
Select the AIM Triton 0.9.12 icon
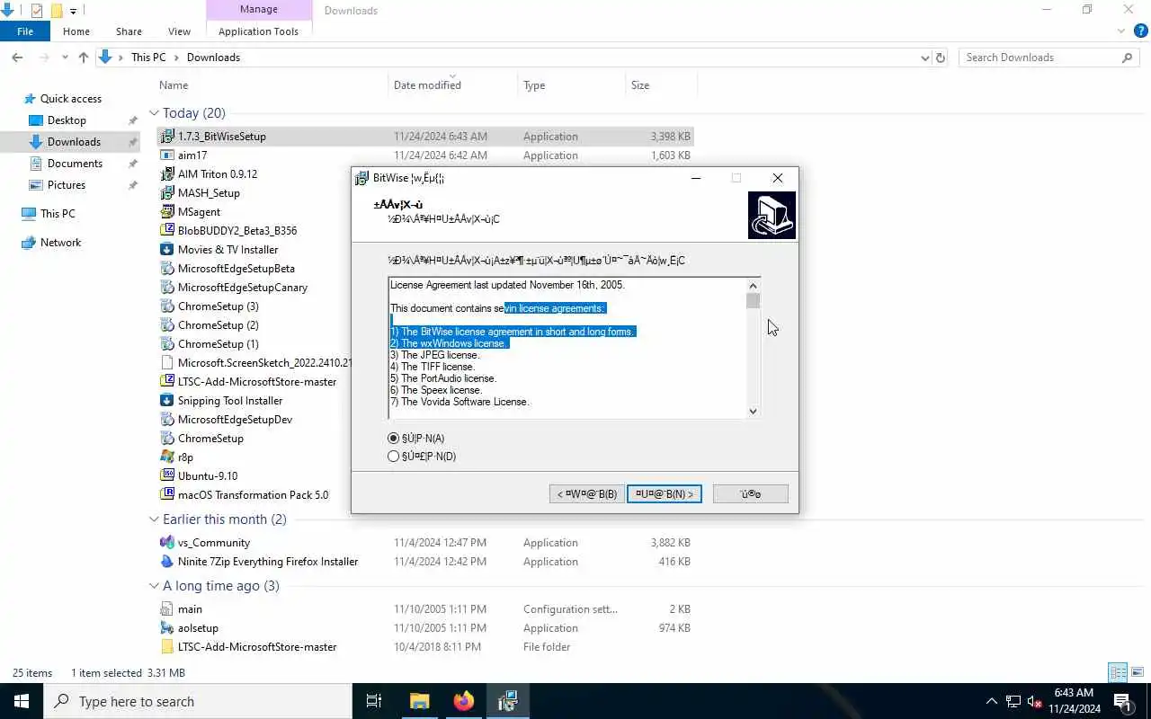[167, 174]
